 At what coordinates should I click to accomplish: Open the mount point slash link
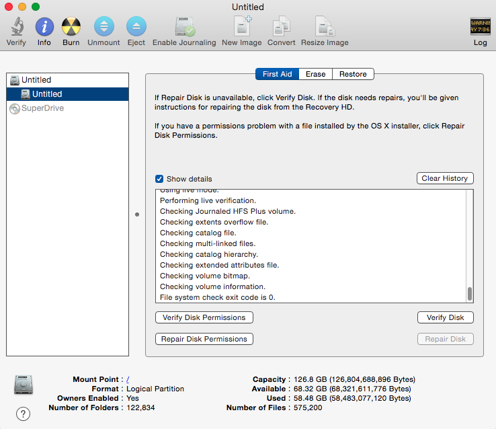[128, 379]
